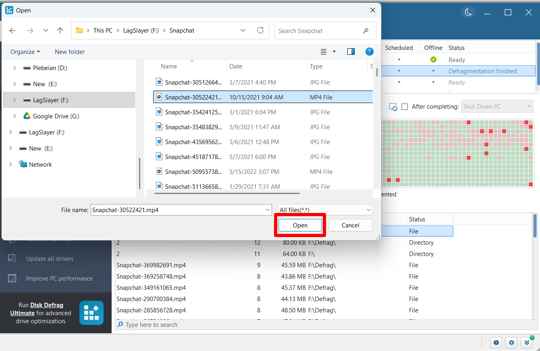Click the power icon beside After completing
The width and height of the screenshot is (540, 351).
coord(393,107)
